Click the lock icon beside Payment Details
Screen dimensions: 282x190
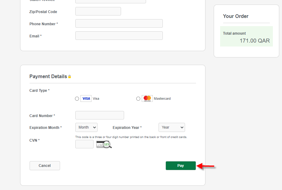click(69, 77)
